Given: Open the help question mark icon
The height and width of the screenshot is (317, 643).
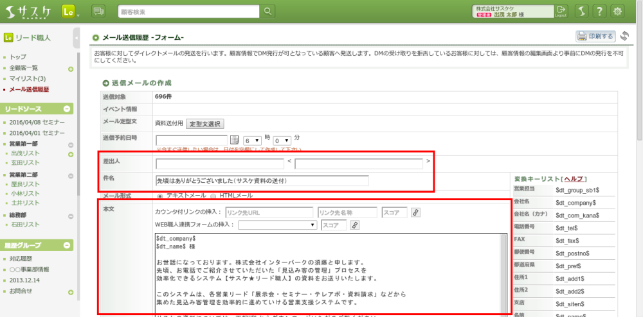Looking at the screenshot, I should [x=599, y=12].
